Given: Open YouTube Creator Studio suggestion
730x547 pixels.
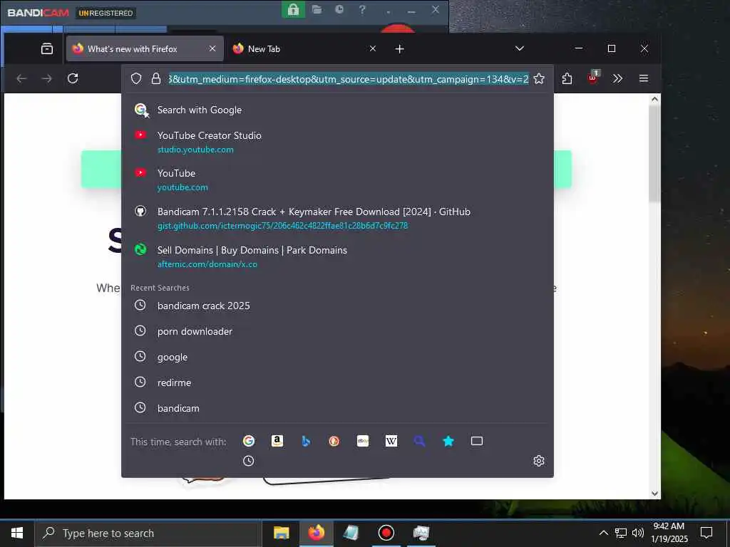Looking at the screenshot, I should click(x=337, y=142).
